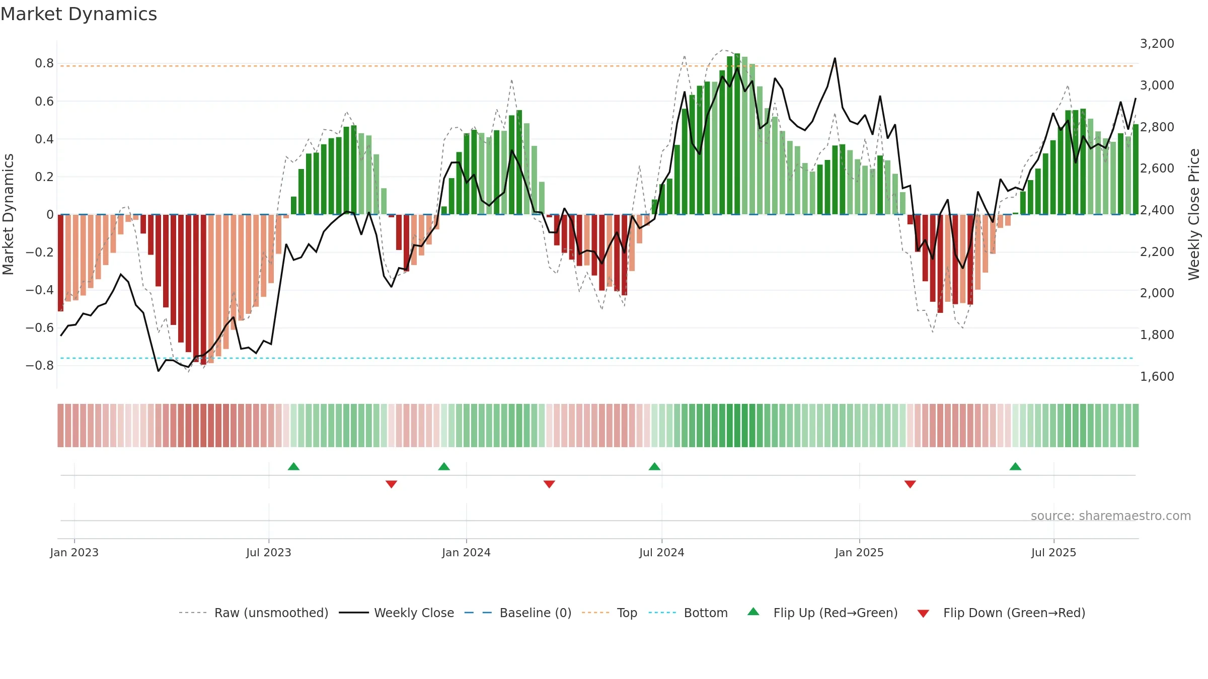The image size is (1208, 679).
Task: Click the 3,200 right-axis price label
Action: click(1157, 44)
